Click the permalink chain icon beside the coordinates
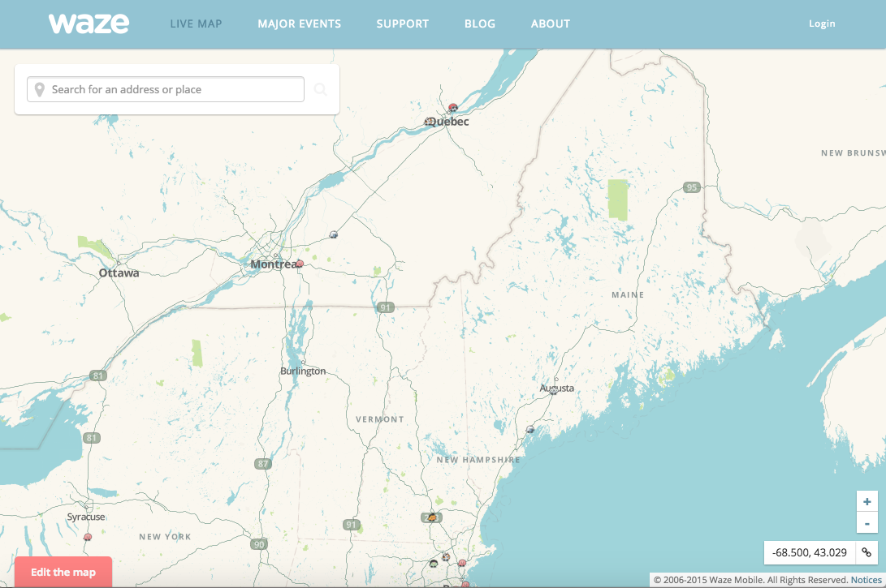 (x=866, y=552)
